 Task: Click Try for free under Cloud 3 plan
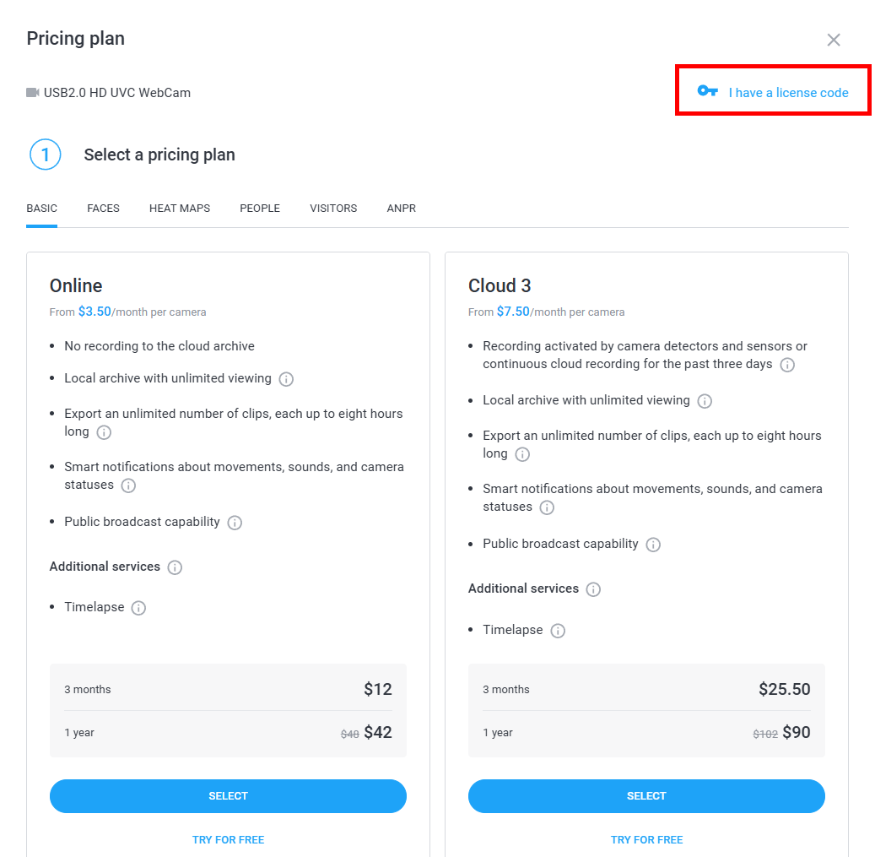pyautogui.click(x=646, y=840)
